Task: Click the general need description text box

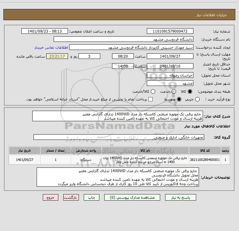Action: tap(118, 116)
